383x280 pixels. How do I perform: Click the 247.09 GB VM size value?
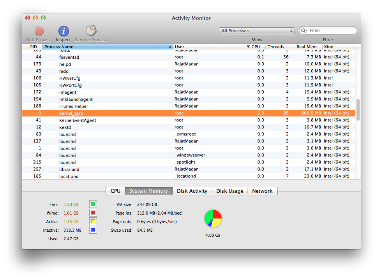pos(147,204)
